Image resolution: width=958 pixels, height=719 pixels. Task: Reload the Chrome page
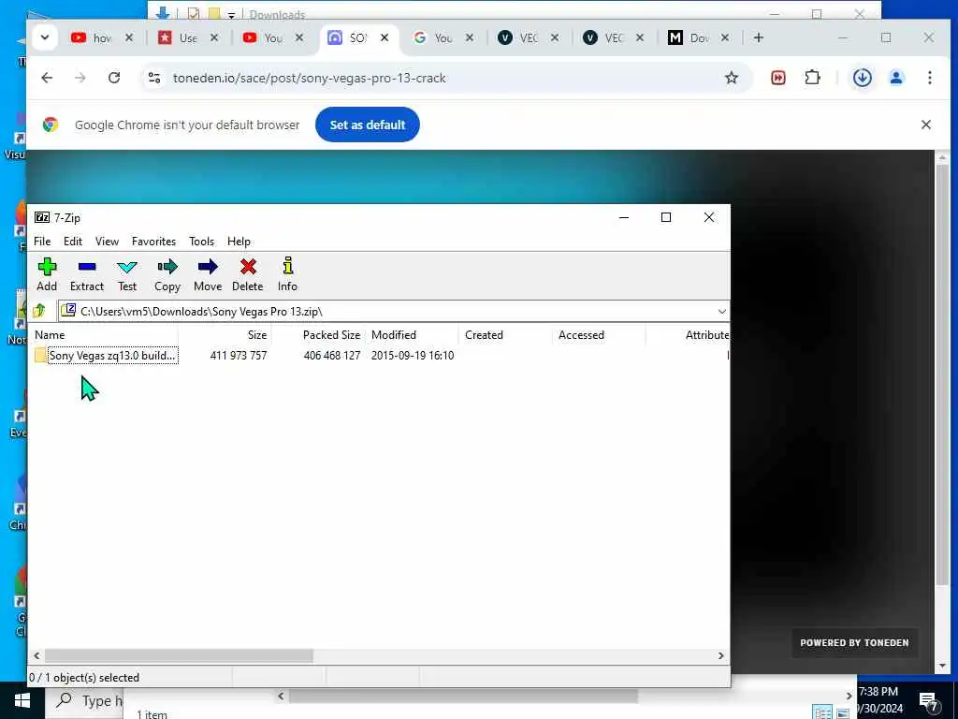pyautogui.click(x=113, y=78)
